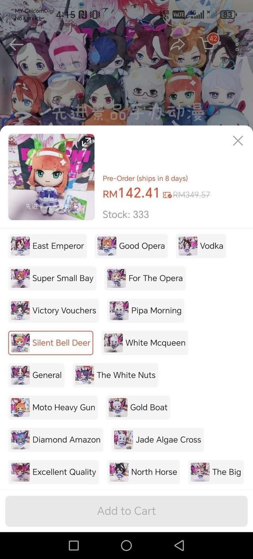Screen dimensions: 253x559
Task: Pick the Diamond Amazon variation
Action: tap(56, 440)
